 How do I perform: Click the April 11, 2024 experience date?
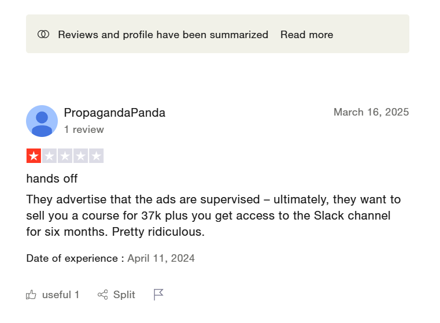[161, 258]
